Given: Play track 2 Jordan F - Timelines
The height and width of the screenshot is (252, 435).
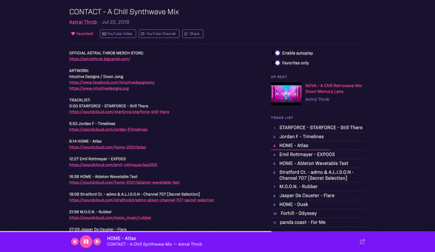Looking at the screenshot, I should pos(318,137).
